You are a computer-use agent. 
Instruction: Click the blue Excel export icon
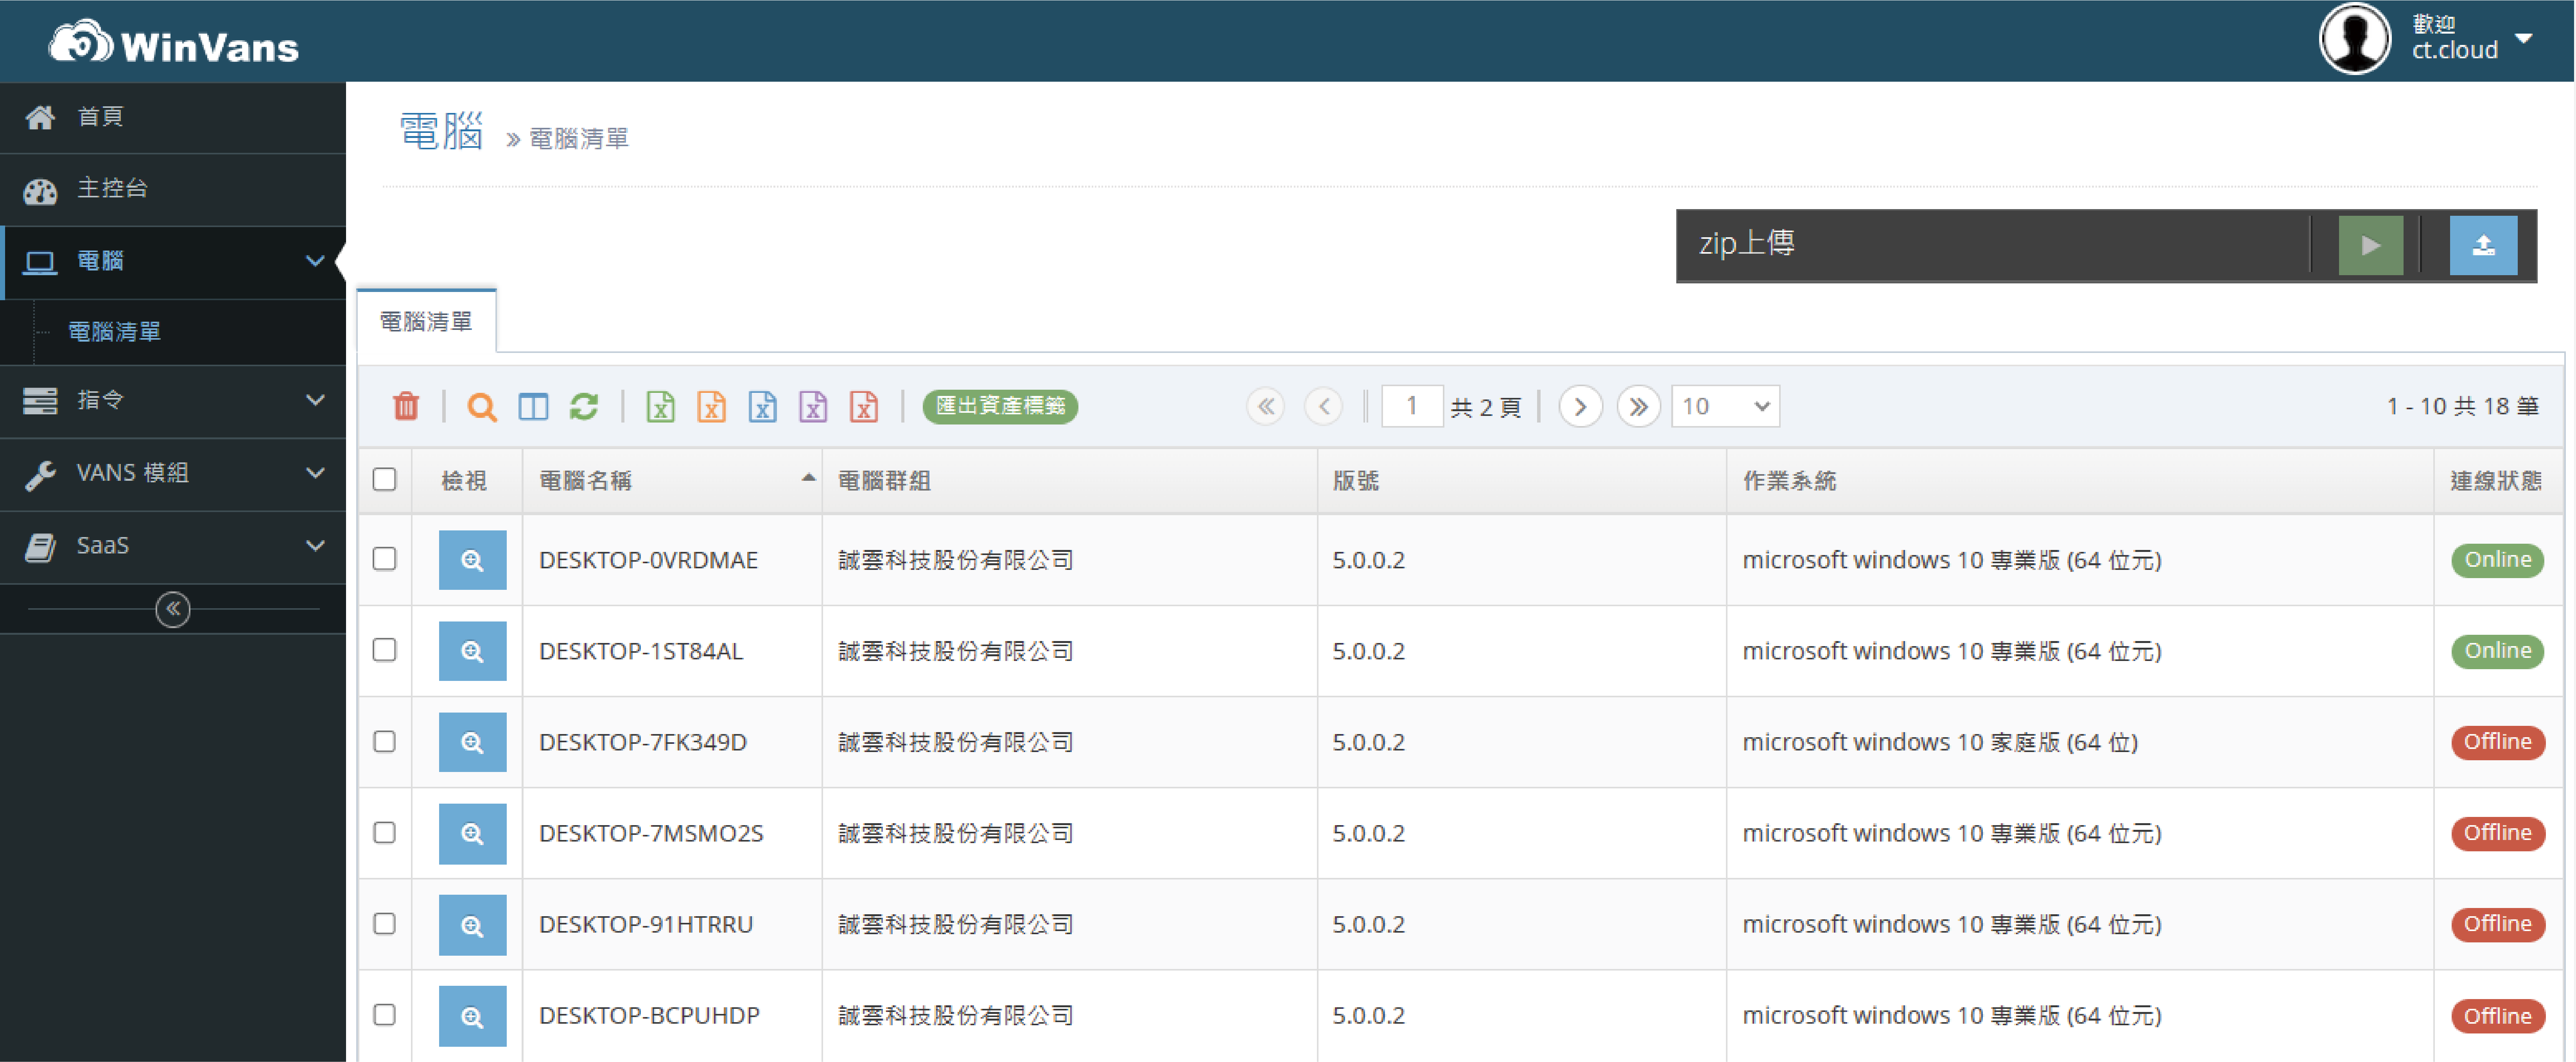point(762,406)
